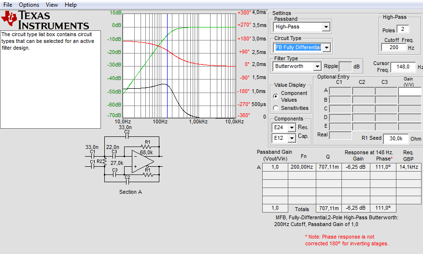The width and height of the screenshot is (423, 254).
Task: Click the Totals row label
Action: (x=302, y=209)
